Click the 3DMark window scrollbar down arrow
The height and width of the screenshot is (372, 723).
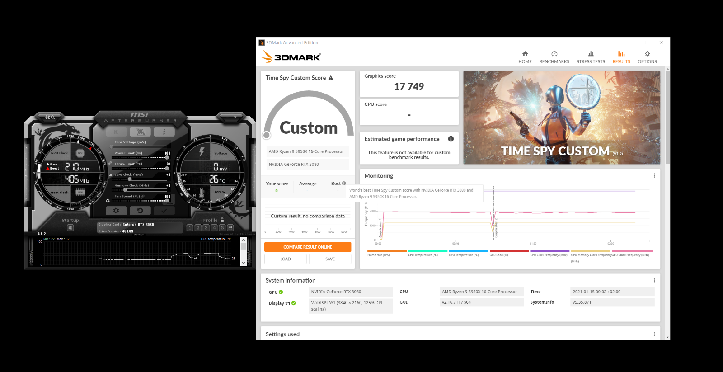tap(667, 337)
